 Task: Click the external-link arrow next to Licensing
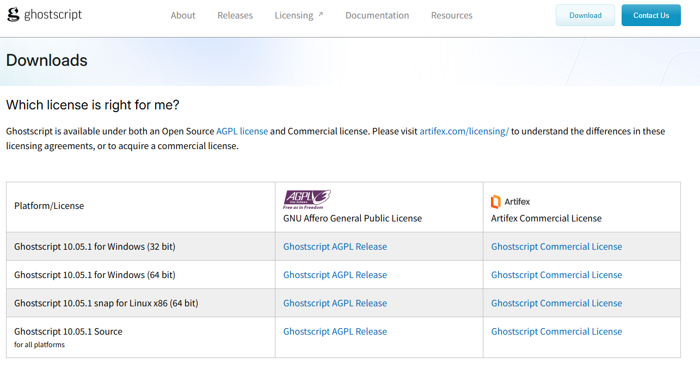tap(321, 14)
